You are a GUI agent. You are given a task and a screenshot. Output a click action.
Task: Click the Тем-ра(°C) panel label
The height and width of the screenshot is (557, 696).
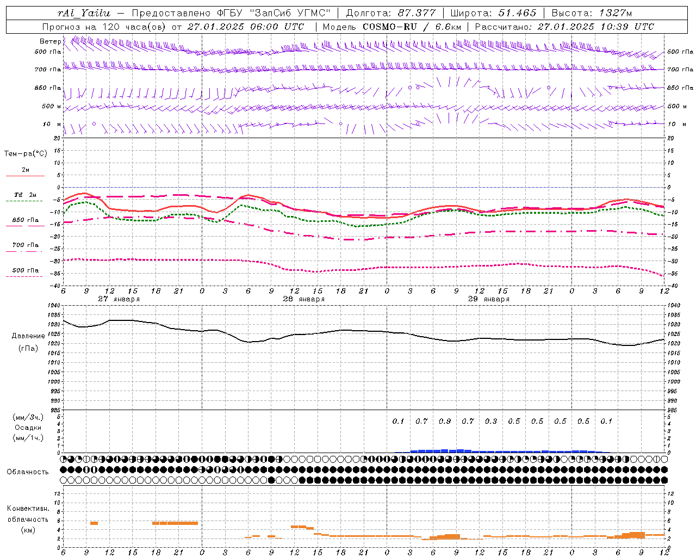26,154
